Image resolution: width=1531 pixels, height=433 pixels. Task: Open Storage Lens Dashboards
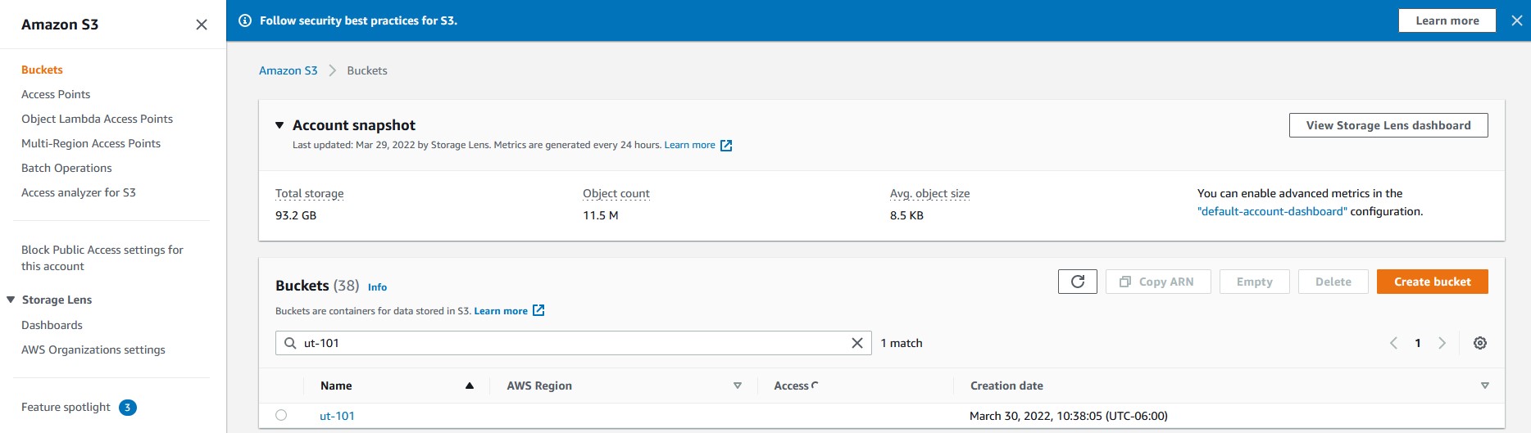52,325
